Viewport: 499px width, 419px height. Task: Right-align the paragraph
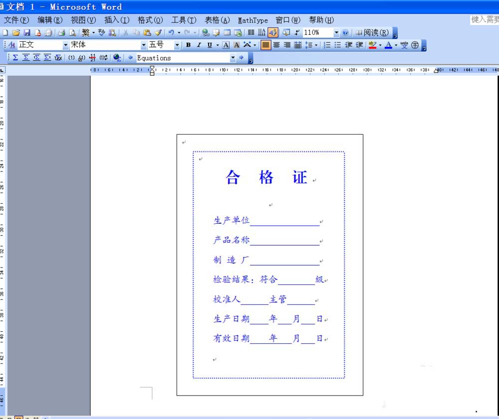[x=287, y=45]
